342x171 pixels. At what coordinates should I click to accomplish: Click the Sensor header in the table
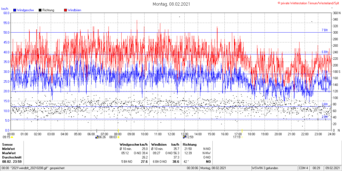7,145
